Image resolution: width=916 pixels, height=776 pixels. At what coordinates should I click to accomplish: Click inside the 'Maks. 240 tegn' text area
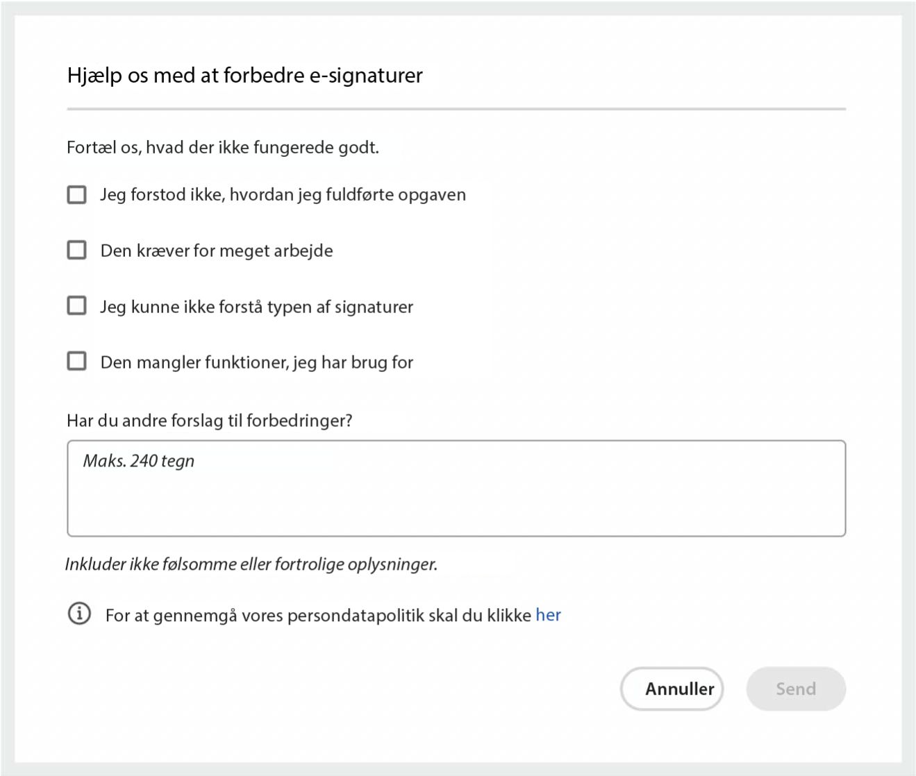455,486
